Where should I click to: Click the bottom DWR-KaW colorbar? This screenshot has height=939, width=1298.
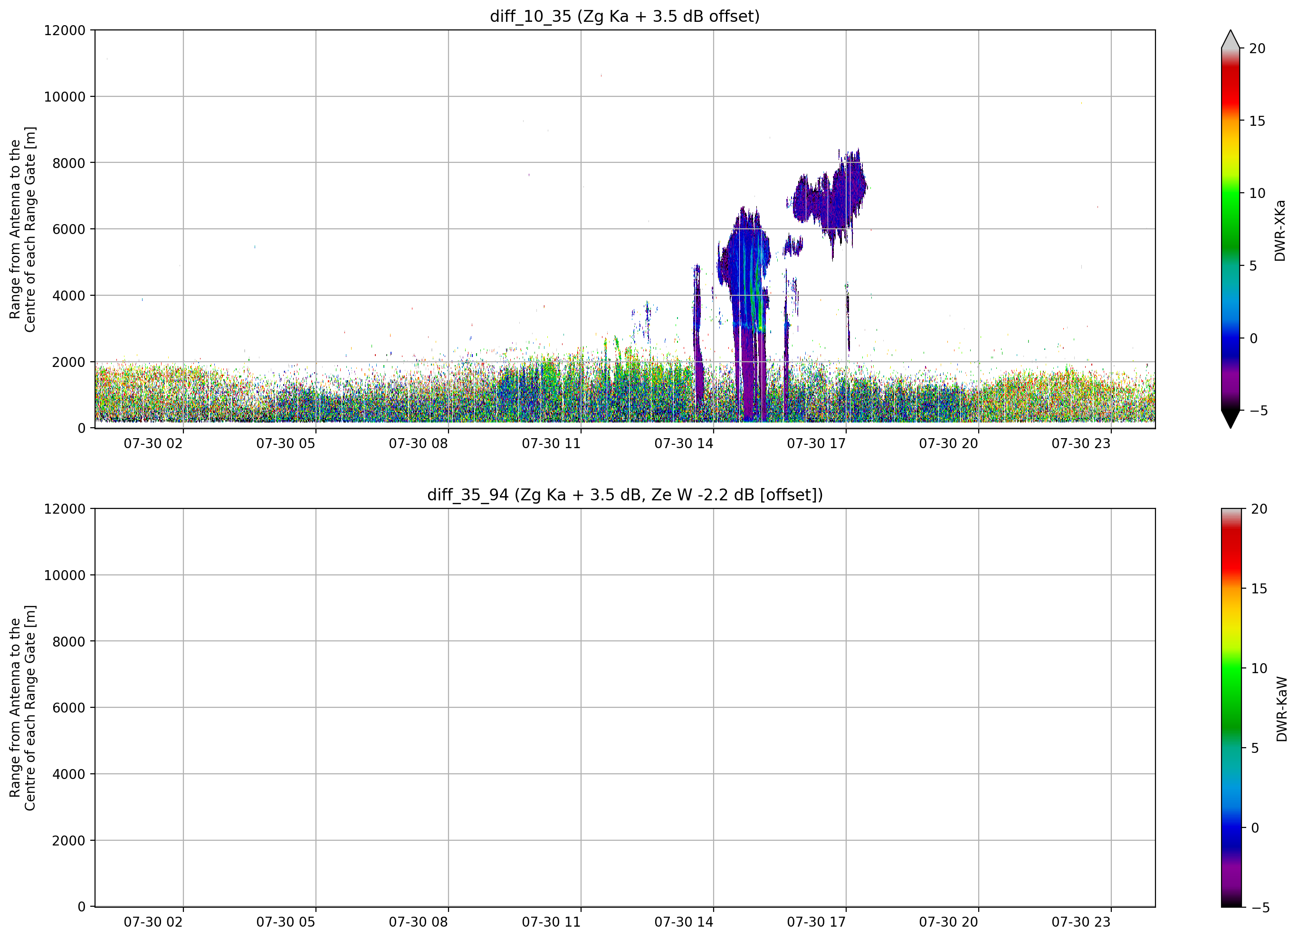point(1231,707)
